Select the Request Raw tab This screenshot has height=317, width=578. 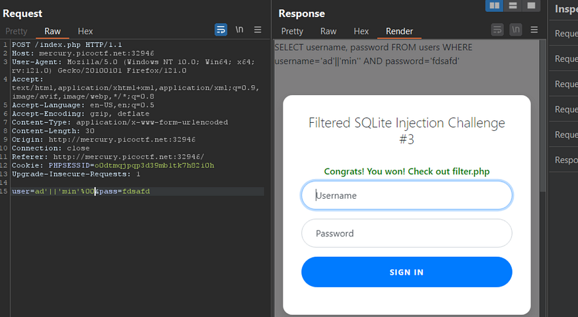[x=52, y=31]
